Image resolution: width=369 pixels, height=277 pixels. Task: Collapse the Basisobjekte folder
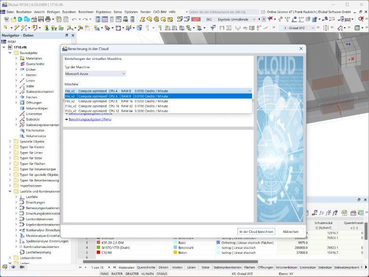coord(10,53)
